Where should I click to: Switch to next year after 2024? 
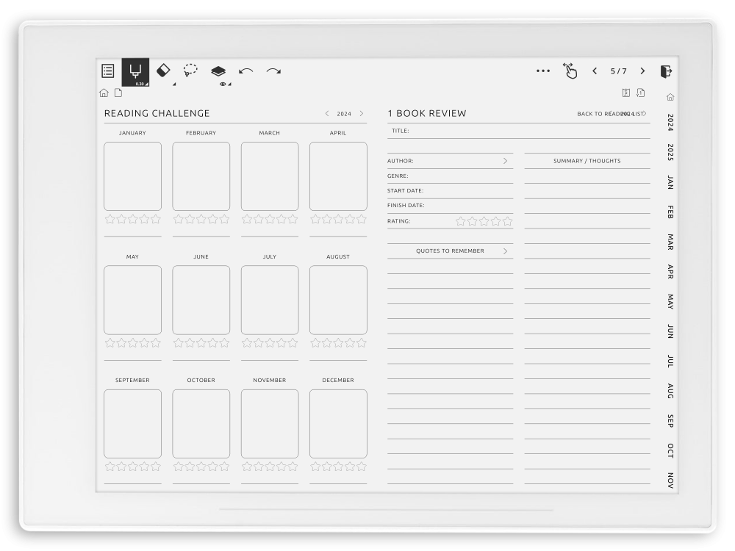[362, 113]
